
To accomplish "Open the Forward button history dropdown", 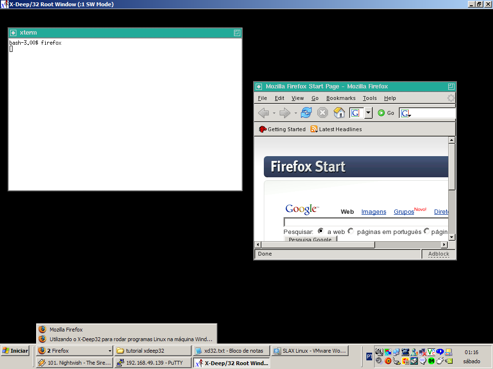I will click(x=296, y=113).
